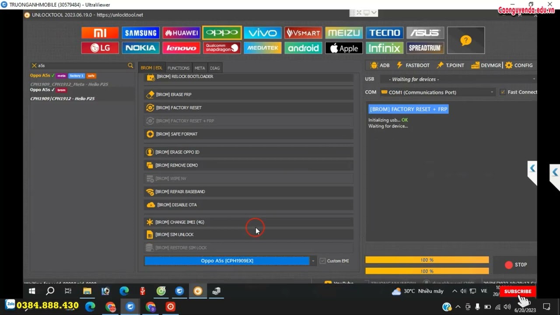Open DEVMGR device manager

[486, 65]
